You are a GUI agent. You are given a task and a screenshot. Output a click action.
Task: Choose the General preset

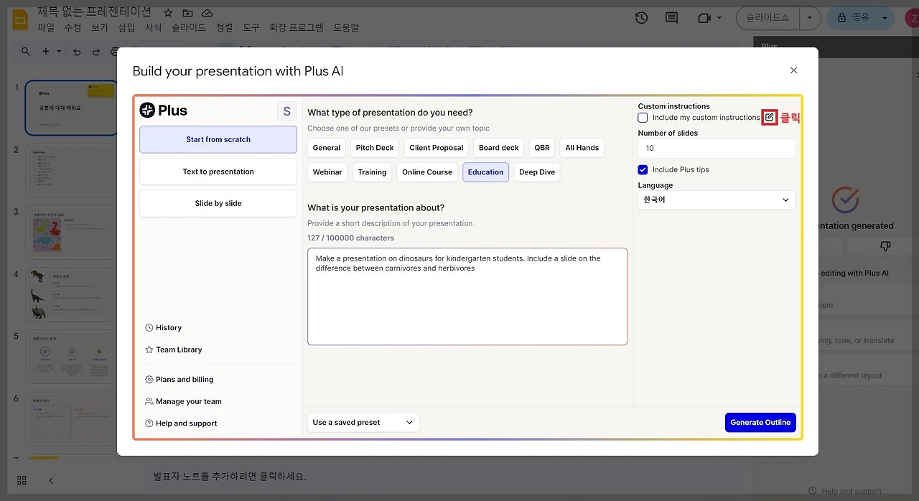pos(327,148)
